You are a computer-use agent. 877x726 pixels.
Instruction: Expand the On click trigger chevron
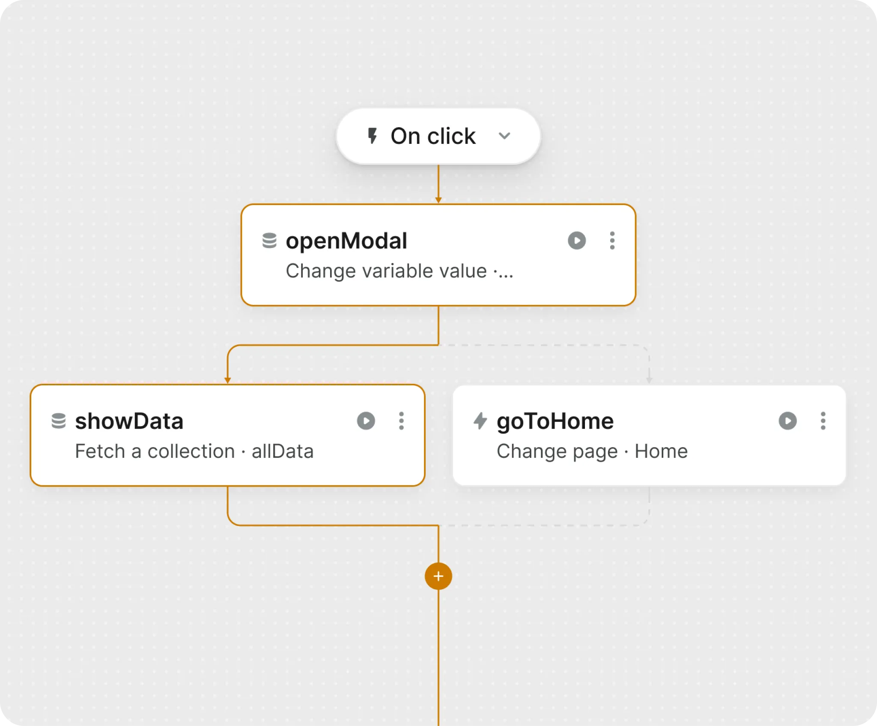[504, 136]
